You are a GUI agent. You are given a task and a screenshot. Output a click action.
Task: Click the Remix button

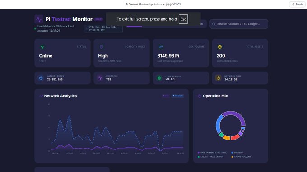tap(298, 5)
